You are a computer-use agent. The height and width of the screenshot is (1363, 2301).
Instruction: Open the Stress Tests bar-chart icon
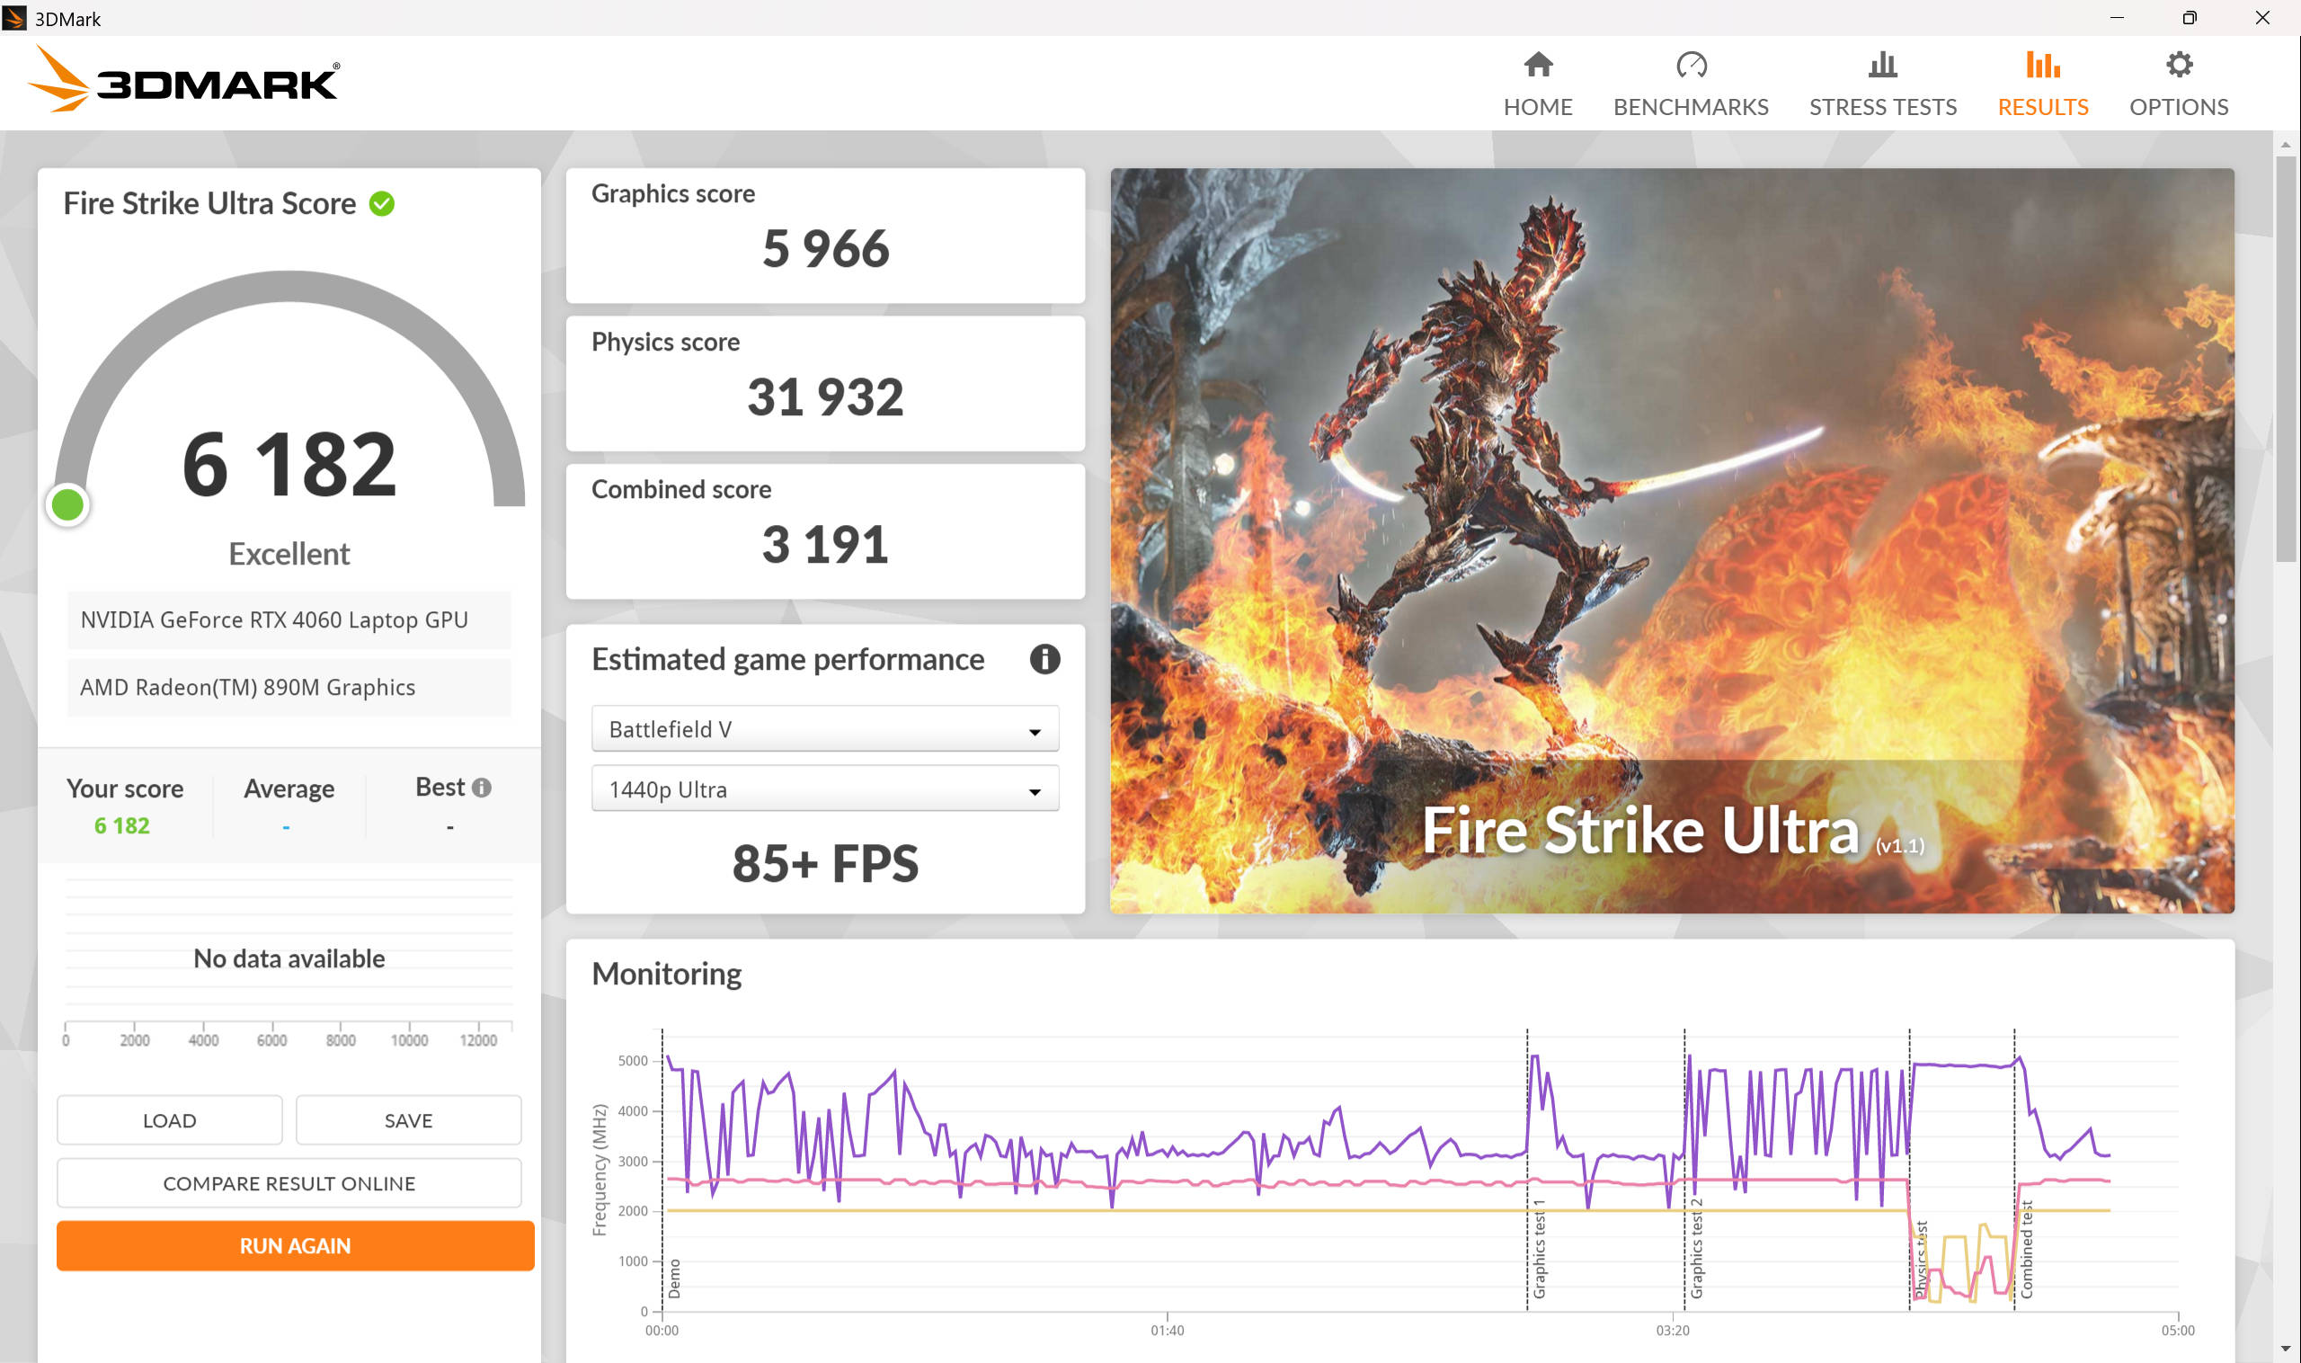click(x=1882, y=66)
